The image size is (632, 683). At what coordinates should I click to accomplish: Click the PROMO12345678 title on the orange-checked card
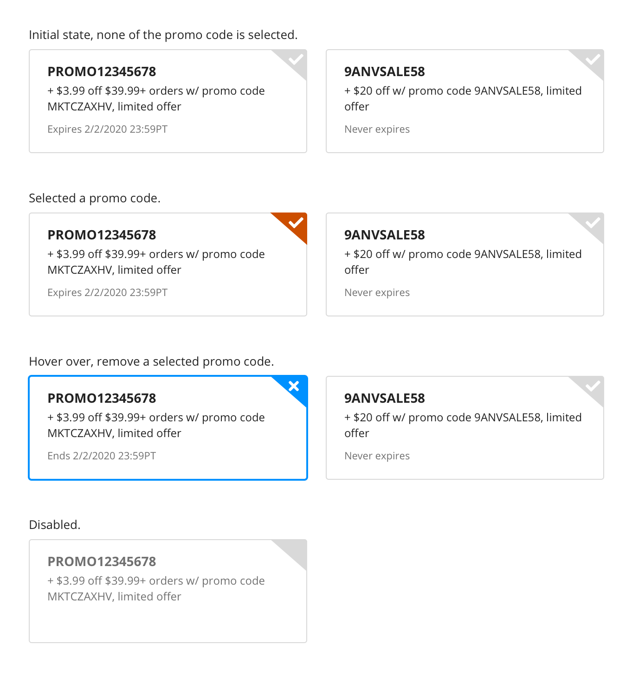coord(102,235)
